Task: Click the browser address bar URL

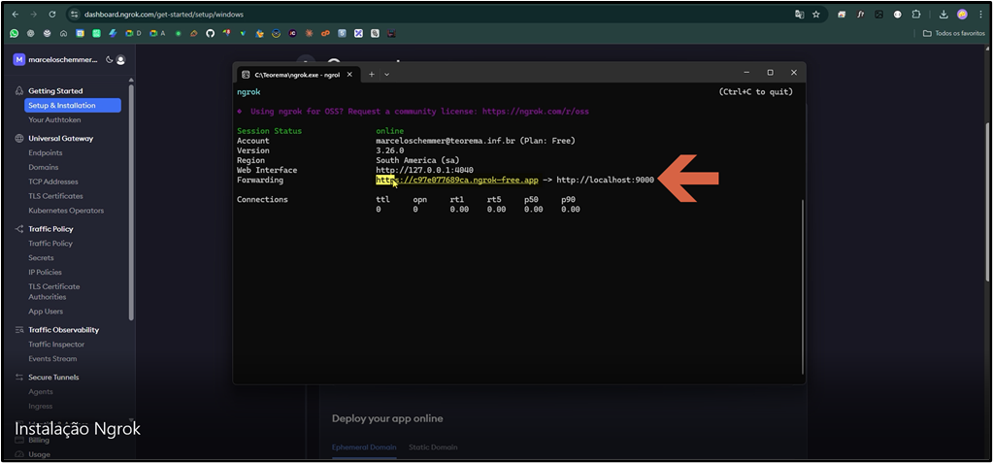Action: [163, 14]
